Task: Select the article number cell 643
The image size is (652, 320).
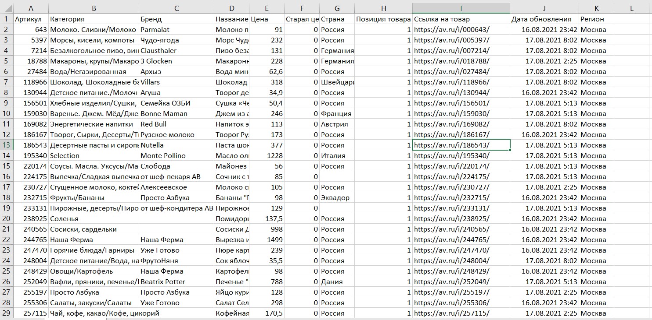Action: (31, 30)
